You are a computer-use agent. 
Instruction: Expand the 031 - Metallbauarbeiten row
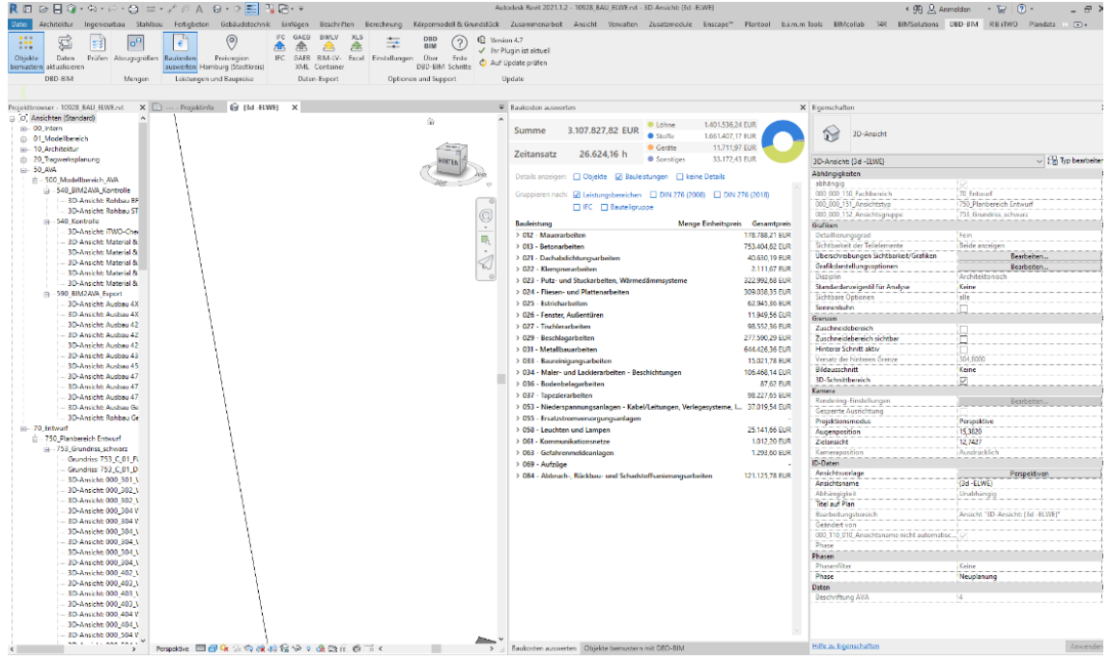pos(518,349)
